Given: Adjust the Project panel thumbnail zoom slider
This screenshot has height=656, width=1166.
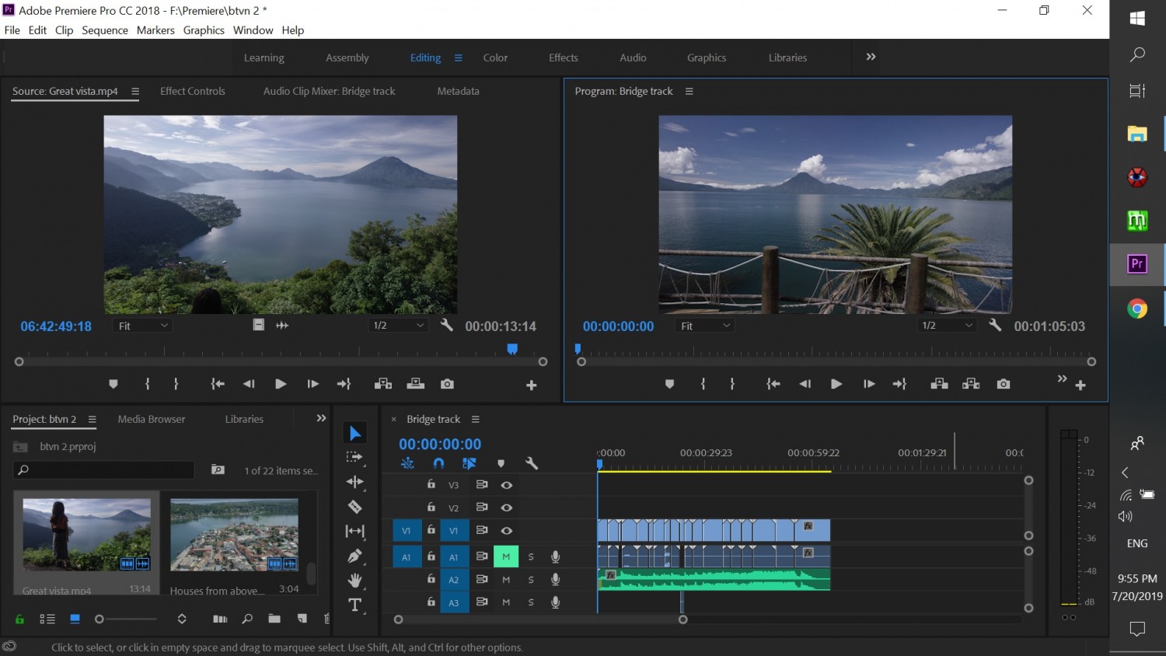Looking at the screenshot, I should (x=126, y=619).
